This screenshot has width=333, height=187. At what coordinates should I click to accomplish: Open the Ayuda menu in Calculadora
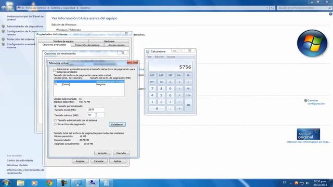point(171,57)
